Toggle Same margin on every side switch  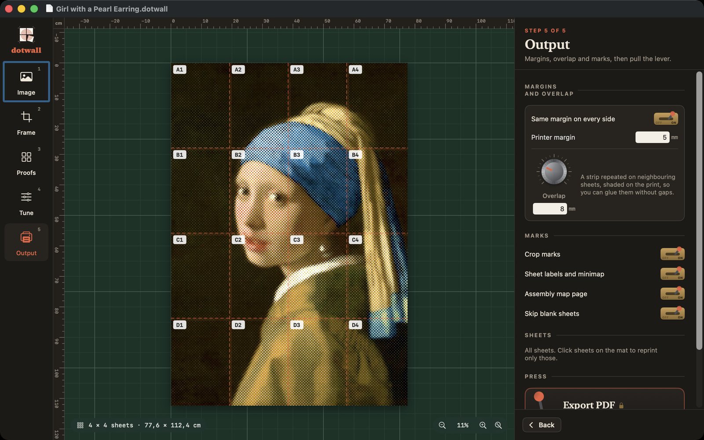pyautogui.click(x=666, y=119)
